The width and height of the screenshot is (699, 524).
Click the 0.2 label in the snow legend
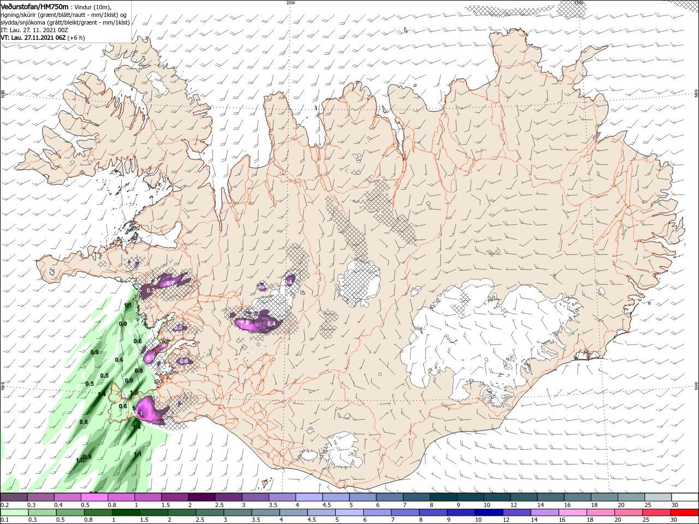click(x=5, y=505)
